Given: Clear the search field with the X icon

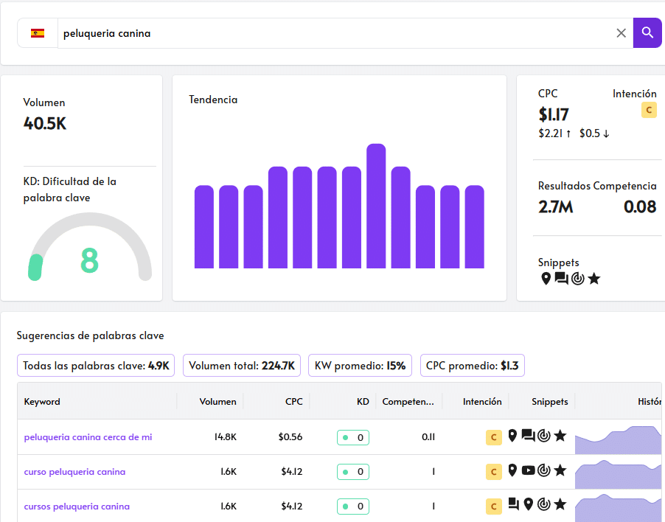Looking at the screenshot, I should point(621,32).
